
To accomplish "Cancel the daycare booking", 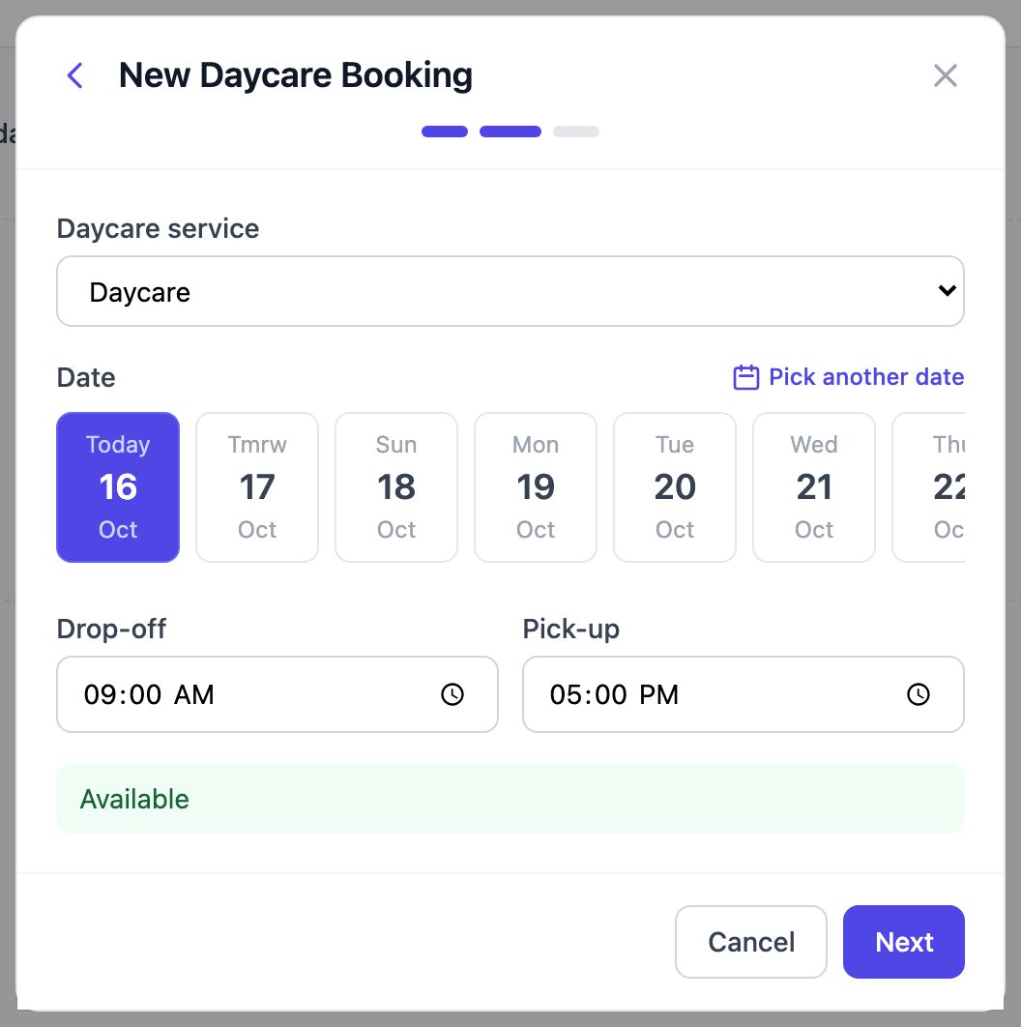I will pyautogui.click(x=751, y=942).
